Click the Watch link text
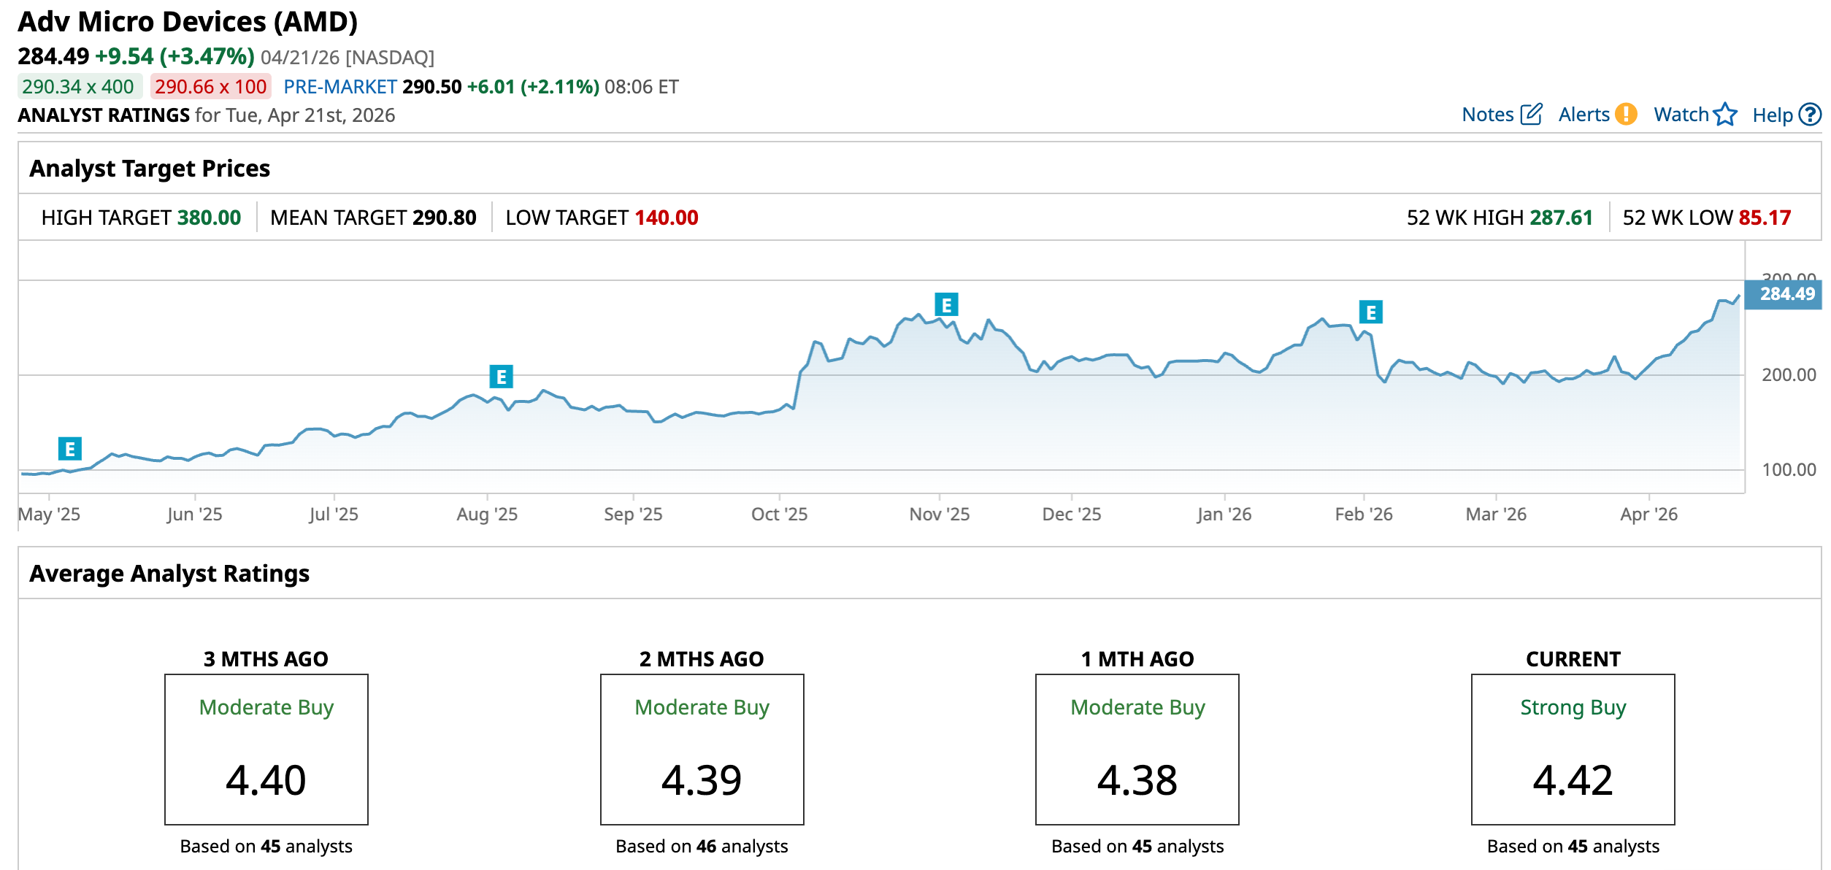The image size is (1831, 870). tap(1681, 115)
